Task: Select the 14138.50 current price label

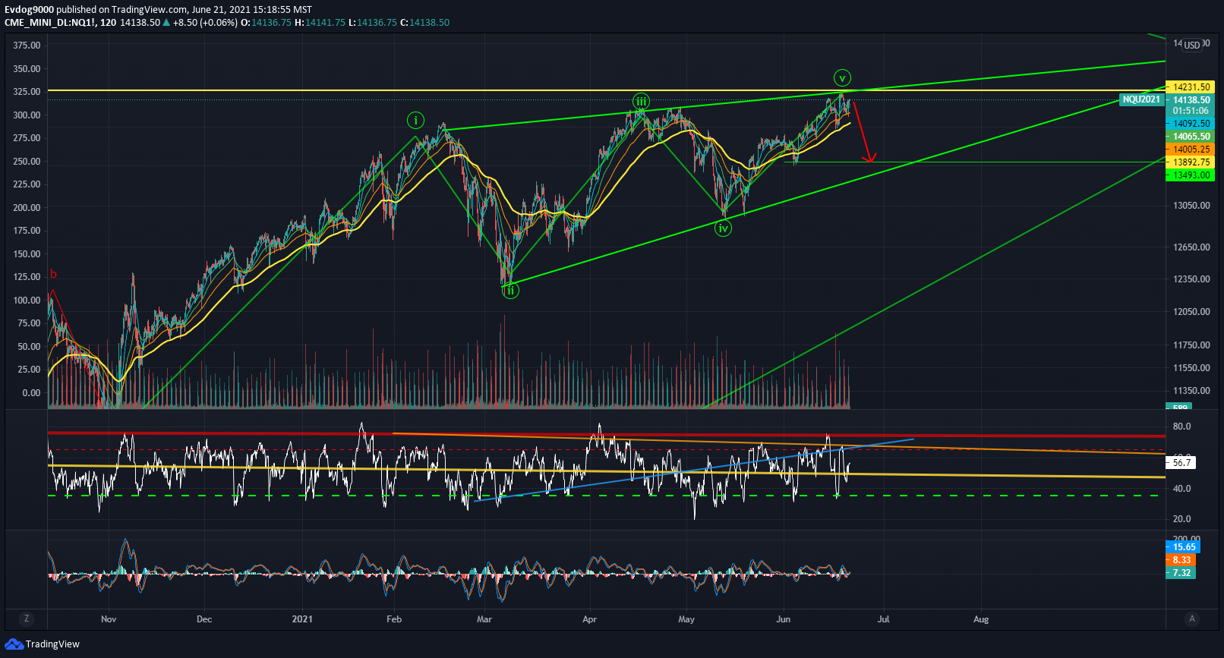Action: point(1190,100)
